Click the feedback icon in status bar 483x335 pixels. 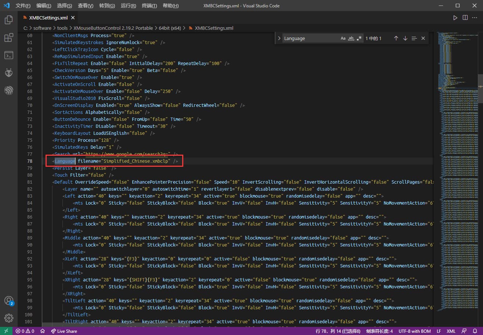464,331
